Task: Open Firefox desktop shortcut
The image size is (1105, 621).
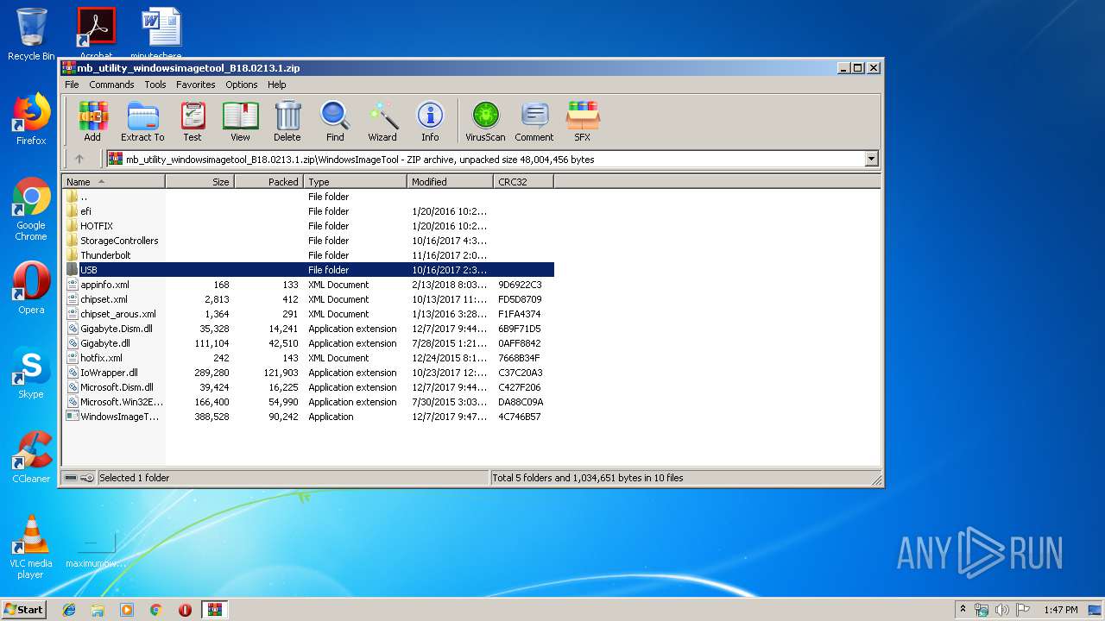Action: [31, 119]
